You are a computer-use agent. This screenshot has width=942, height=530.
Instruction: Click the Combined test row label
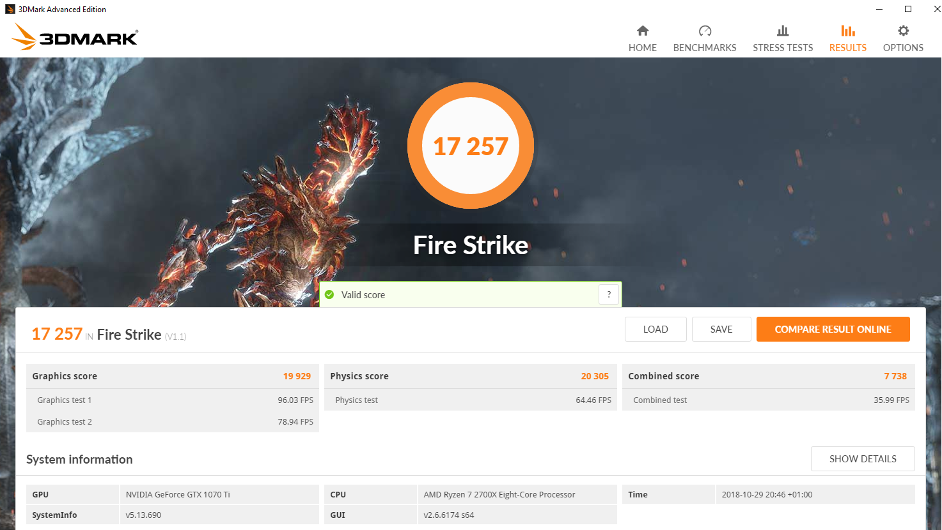pos(660,400)
